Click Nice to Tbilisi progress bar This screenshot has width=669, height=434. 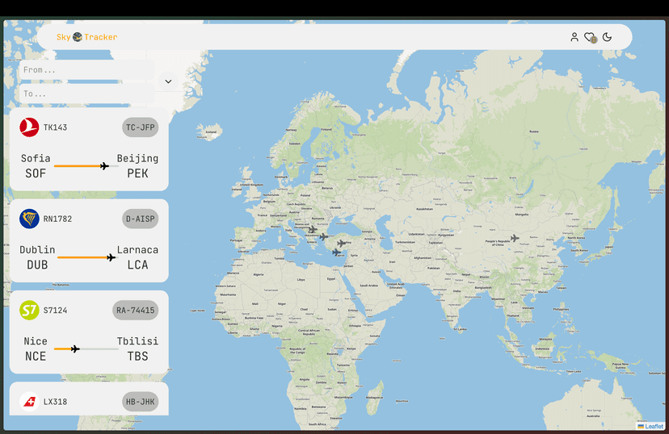86,348
